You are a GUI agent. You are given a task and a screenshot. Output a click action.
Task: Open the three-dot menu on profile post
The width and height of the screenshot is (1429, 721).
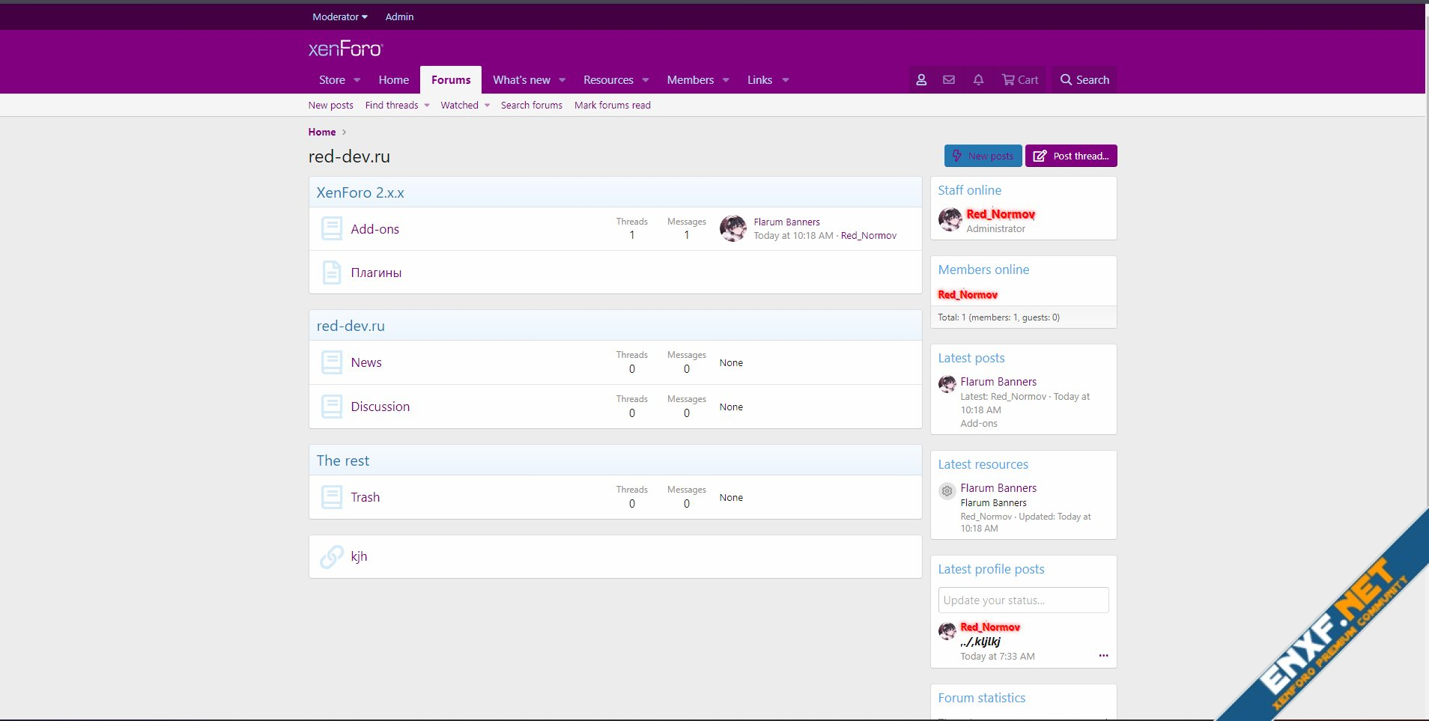pyautogui.click(x=1103, y=656)
